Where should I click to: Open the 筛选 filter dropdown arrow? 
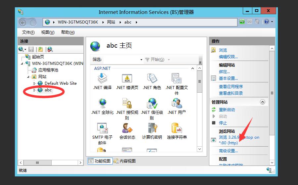141,60
